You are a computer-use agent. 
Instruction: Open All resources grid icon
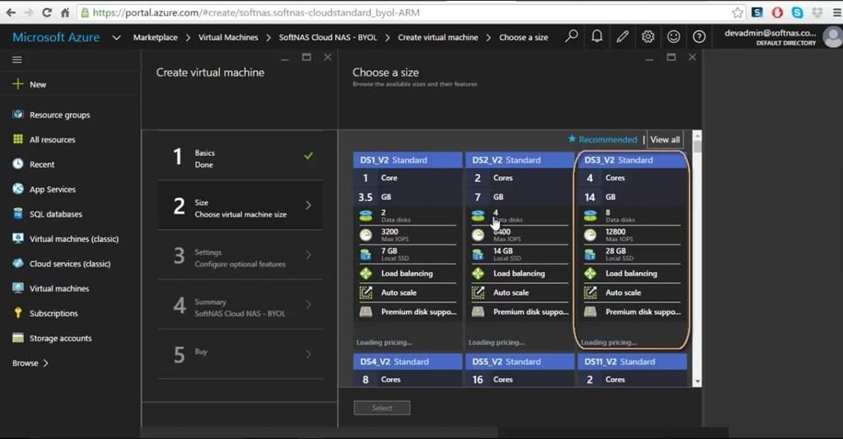[18, 139]
